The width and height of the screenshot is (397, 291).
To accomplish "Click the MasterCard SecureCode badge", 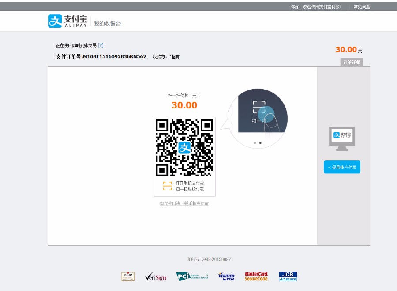I will point(256,276).
